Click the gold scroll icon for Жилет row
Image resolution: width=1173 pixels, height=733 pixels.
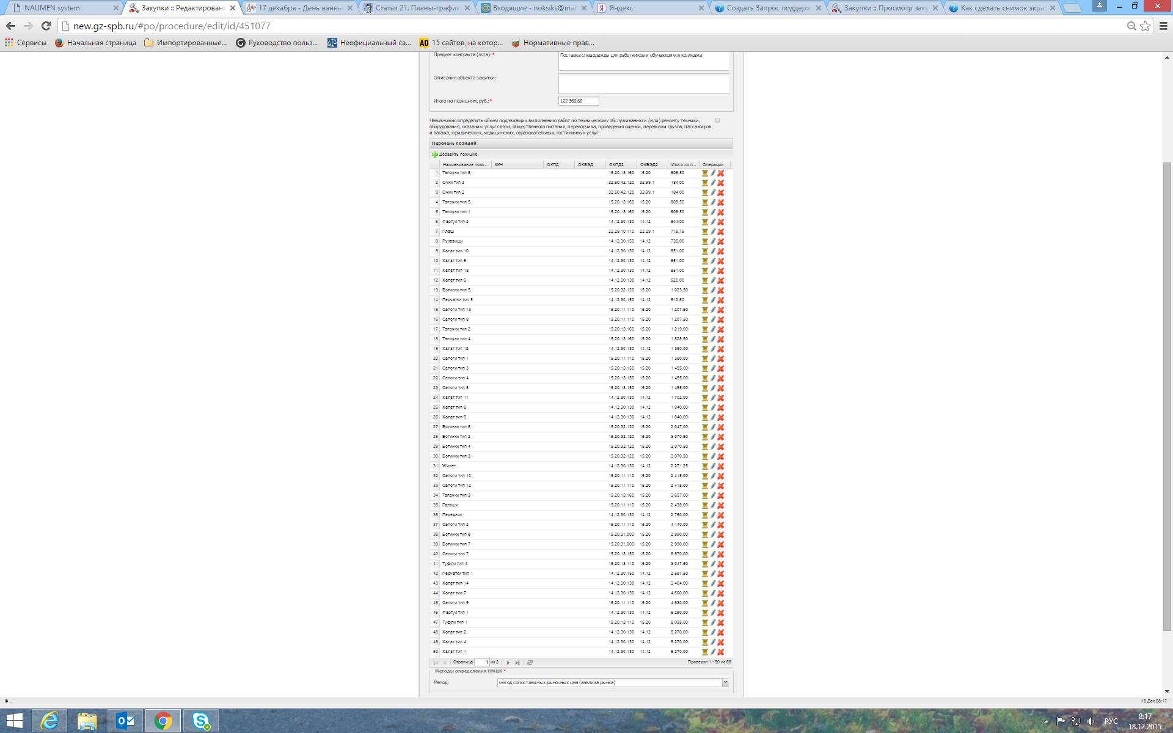click(x=704, y=466)
